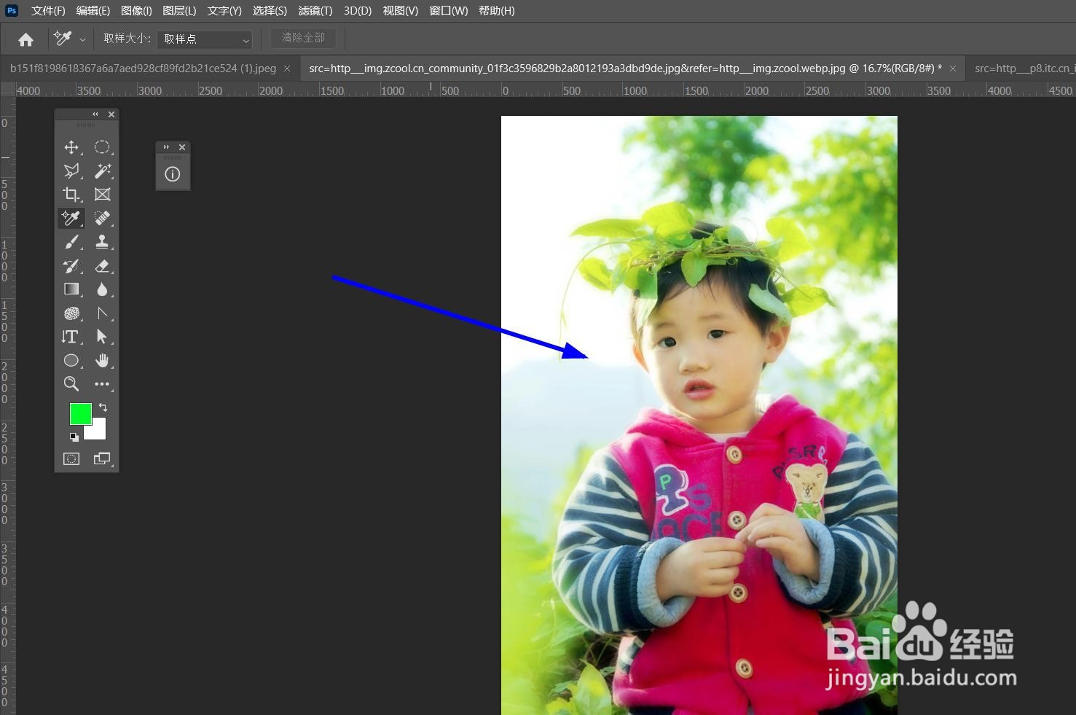Select the Sponge tool
This screenshot has width=1076, height=715.
click(x=71, y=313)
